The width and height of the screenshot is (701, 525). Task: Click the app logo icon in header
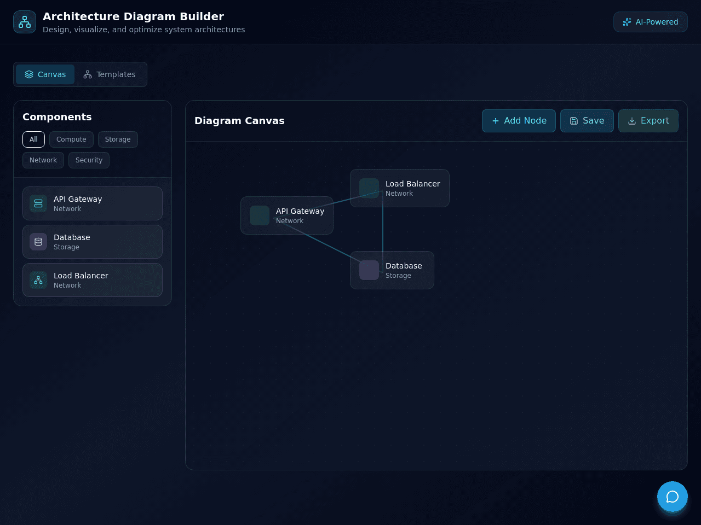[x=25, y=22]
